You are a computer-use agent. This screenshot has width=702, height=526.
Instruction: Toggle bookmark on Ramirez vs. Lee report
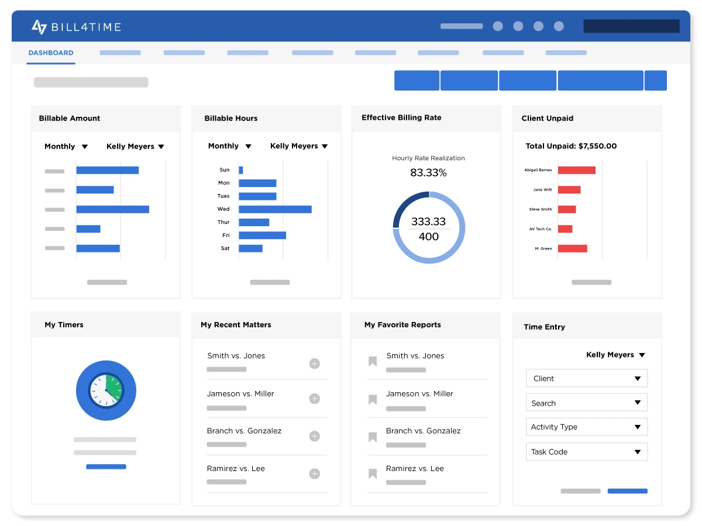click(x=372, y=474)
